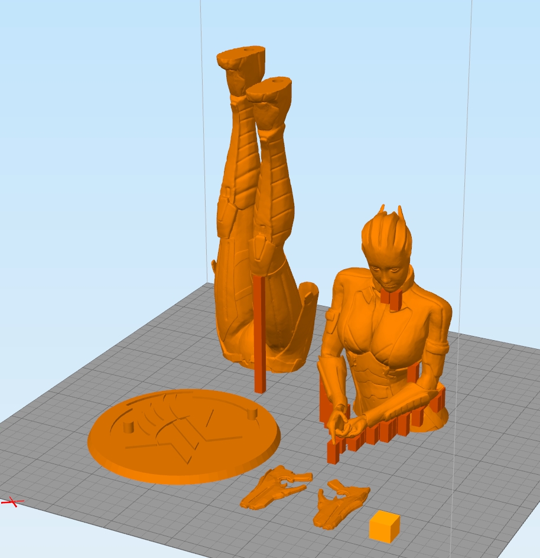
Task: Select the round emblem base plate
Action: [x=184, y=436]
